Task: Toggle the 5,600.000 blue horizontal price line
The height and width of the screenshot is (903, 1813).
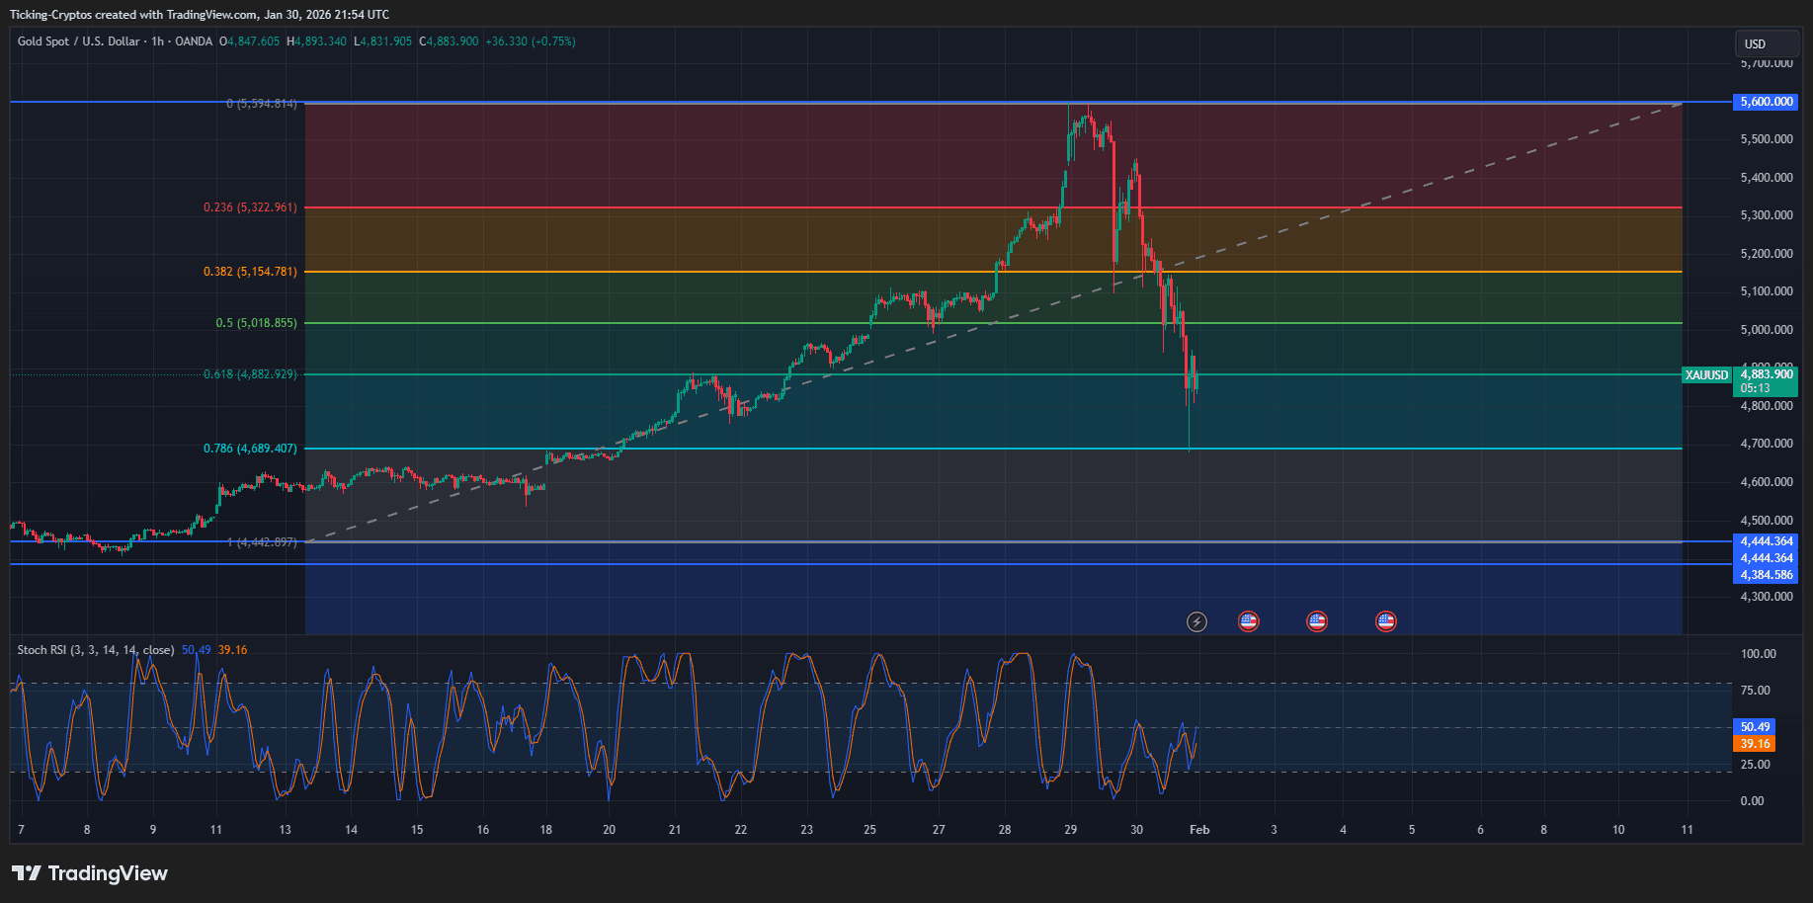Action: (x=1765, y=102)
